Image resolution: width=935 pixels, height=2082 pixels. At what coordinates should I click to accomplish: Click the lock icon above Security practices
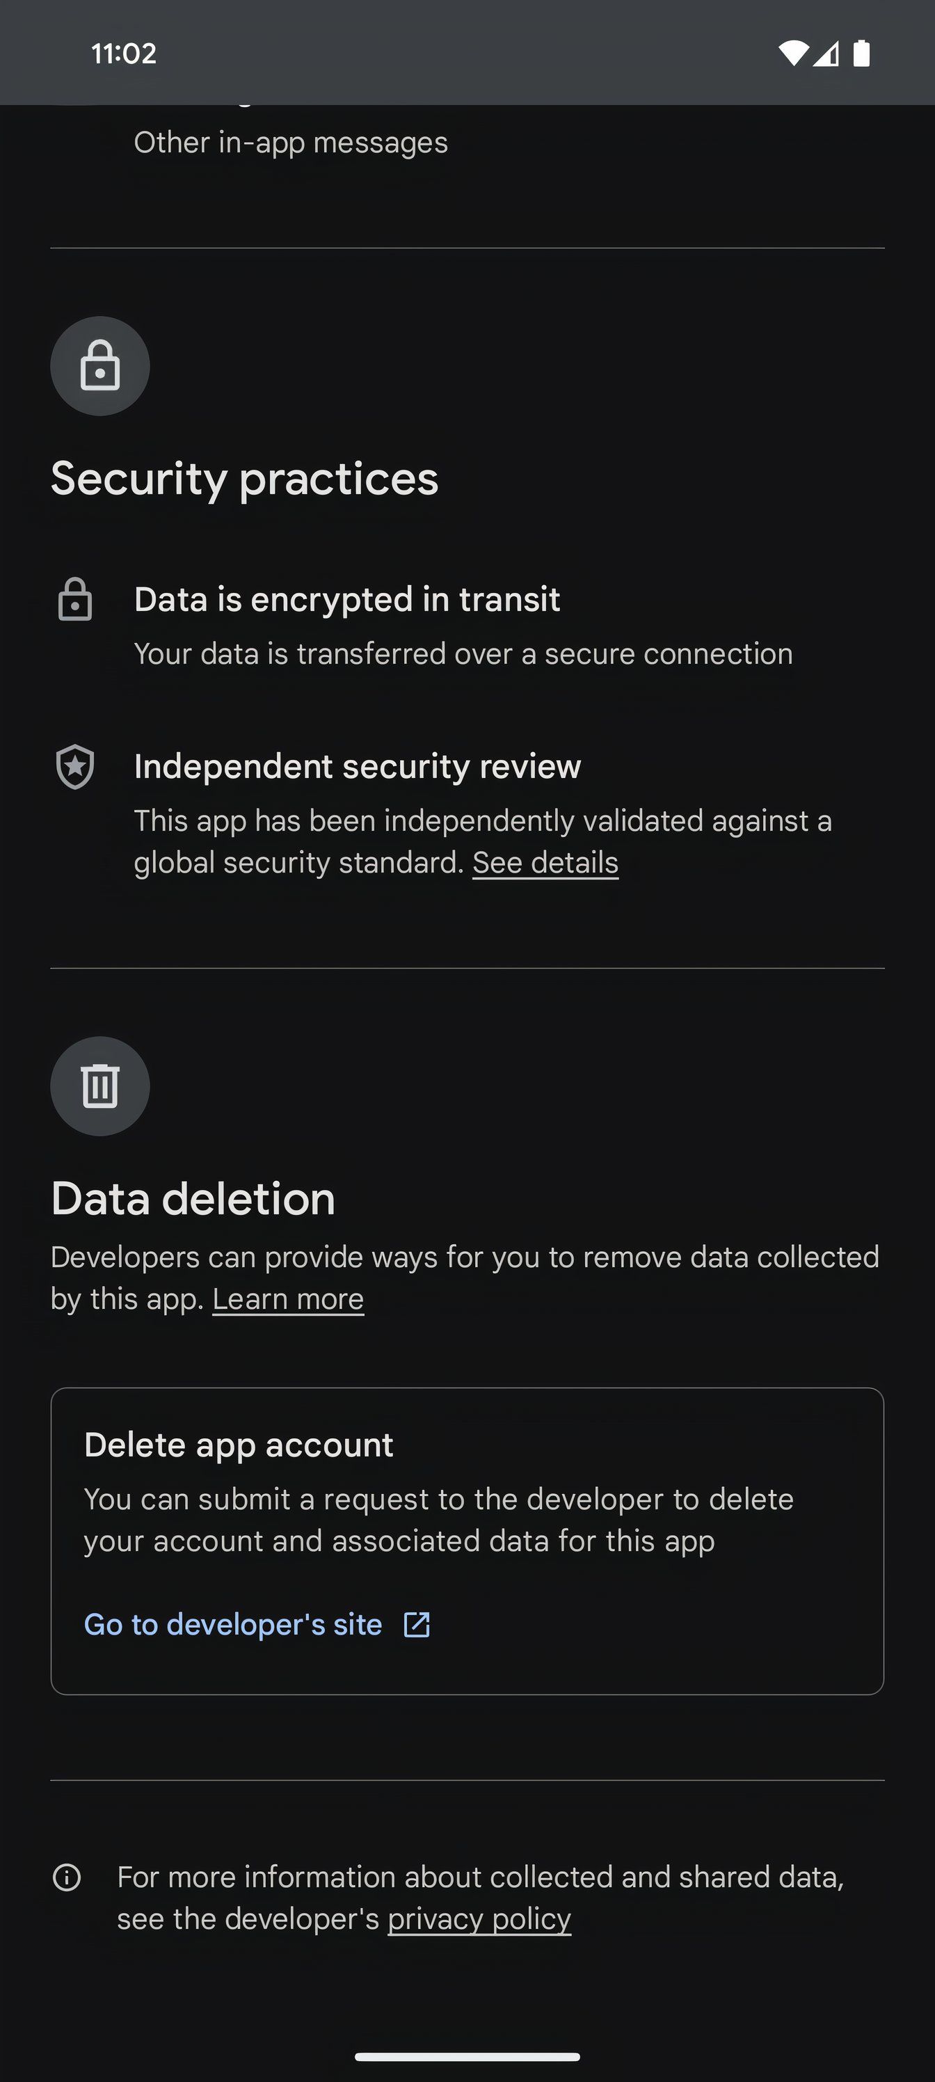click(x=99, y=366)
